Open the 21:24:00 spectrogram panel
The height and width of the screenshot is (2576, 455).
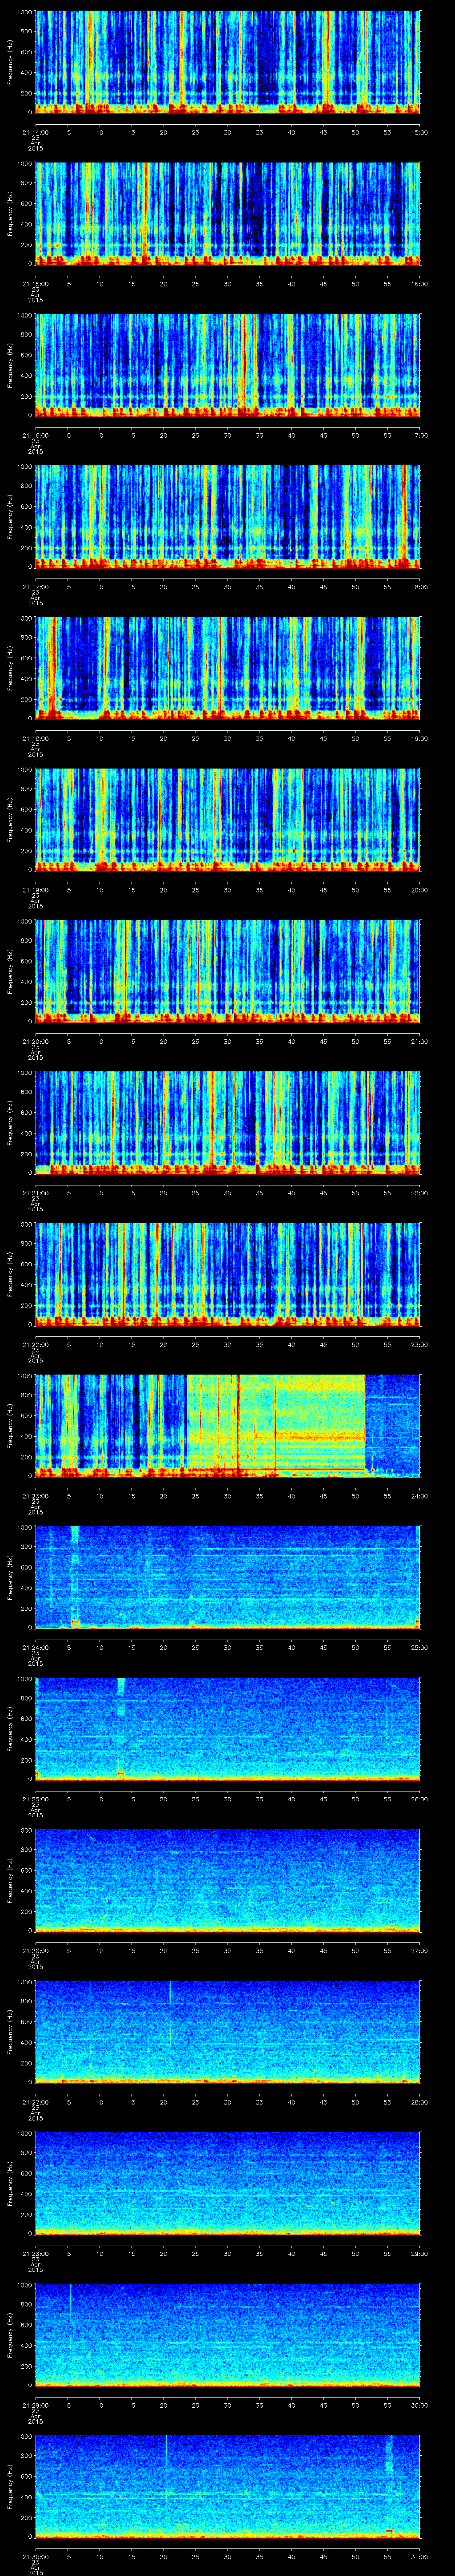(227, 1576)
